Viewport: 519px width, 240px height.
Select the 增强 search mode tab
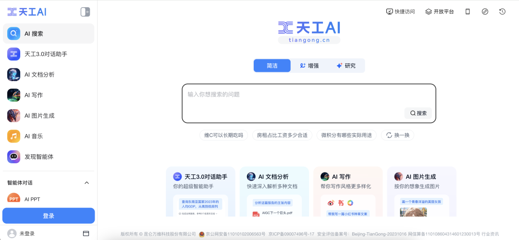tap(309, 65)
